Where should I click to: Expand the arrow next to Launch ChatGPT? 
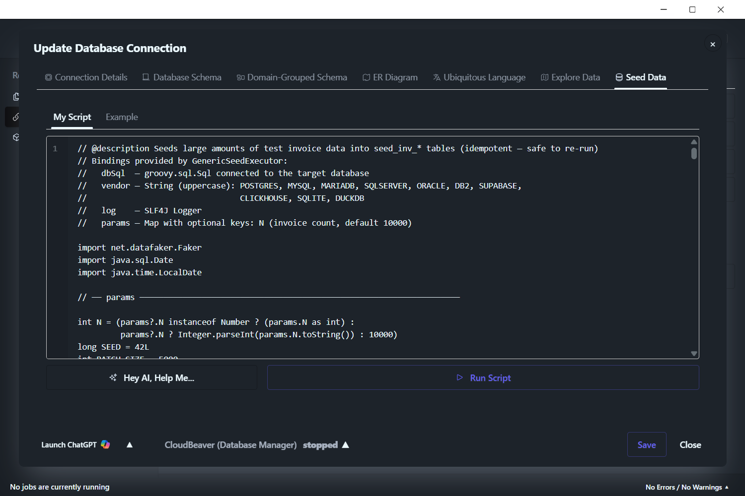[130, 444]
